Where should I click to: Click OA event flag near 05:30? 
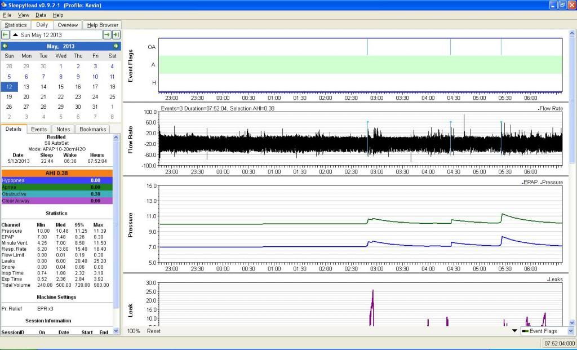pos(501,47)
